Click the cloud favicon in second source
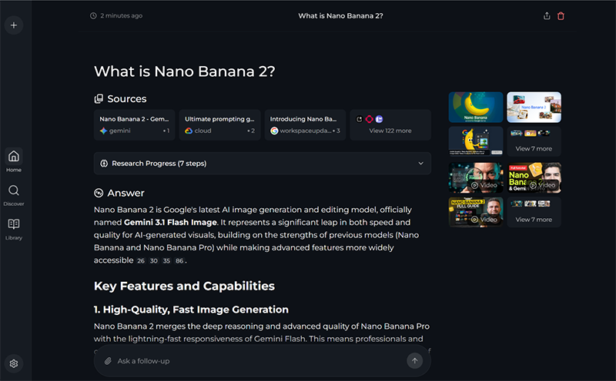 tap(189, 131)
